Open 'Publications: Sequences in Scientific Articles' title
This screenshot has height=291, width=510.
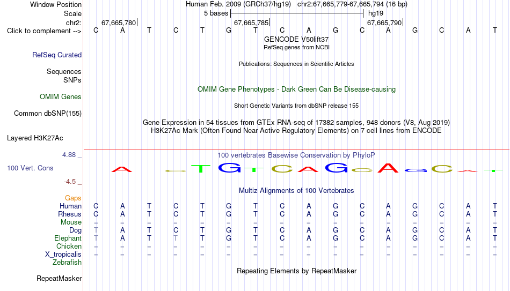point(296,64)
